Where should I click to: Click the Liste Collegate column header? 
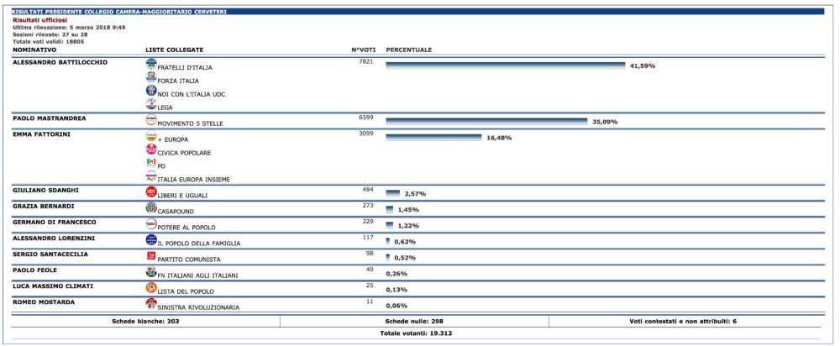174,50
